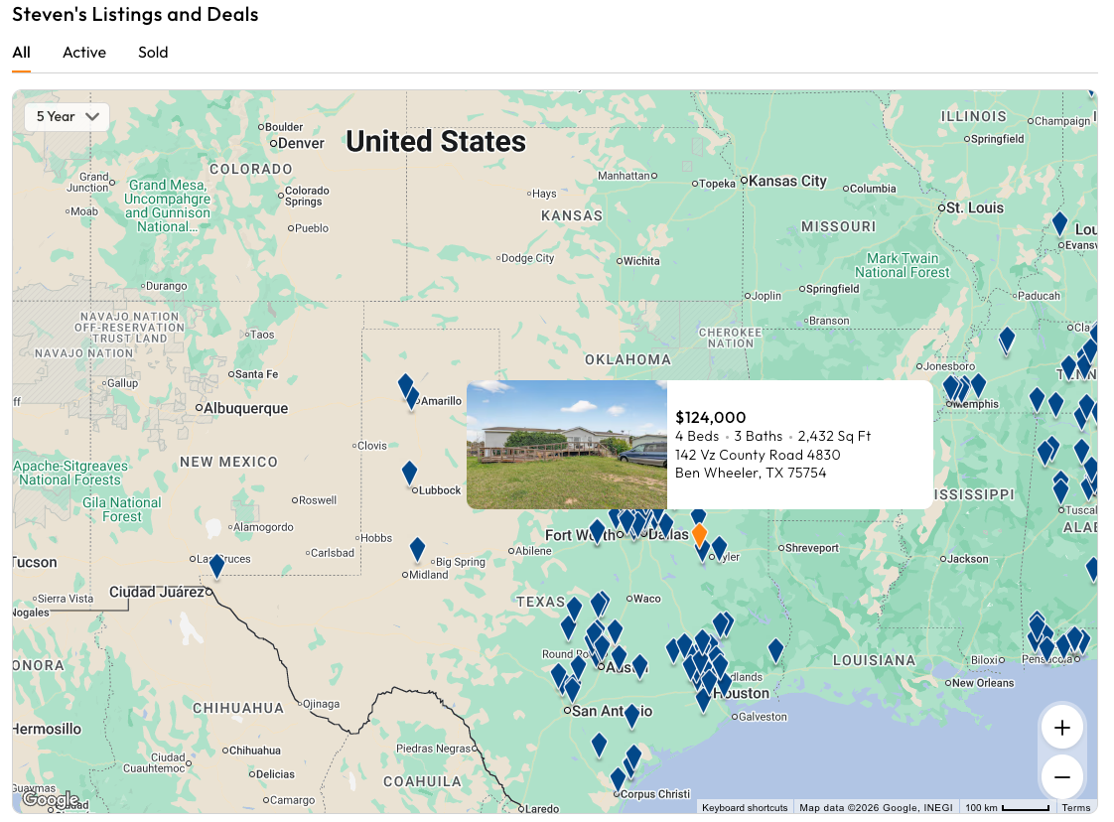
Task: Open the map Terms link
Action: [1075, 808]
